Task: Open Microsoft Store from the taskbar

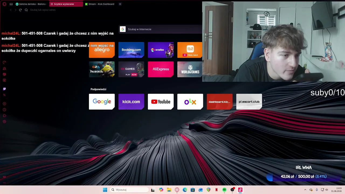Action: [x=193, y=190]
